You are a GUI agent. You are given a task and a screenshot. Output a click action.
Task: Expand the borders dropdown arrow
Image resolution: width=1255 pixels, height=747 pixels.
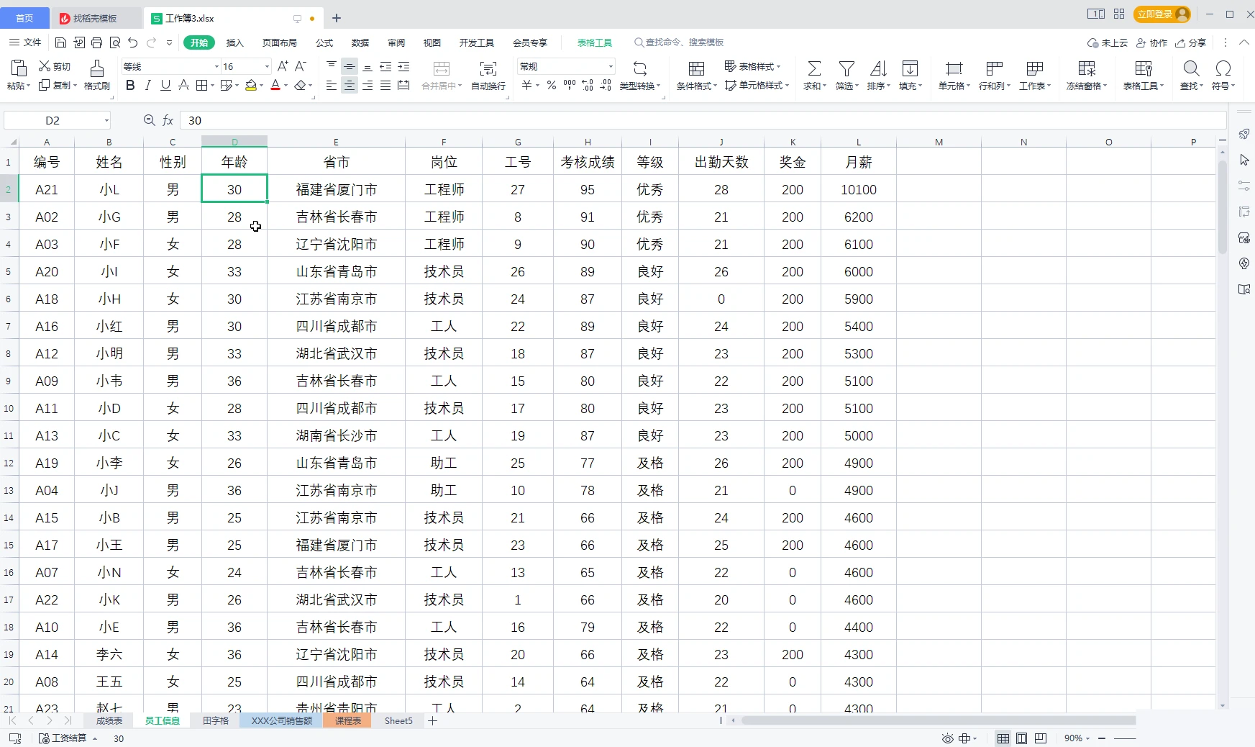214,86
